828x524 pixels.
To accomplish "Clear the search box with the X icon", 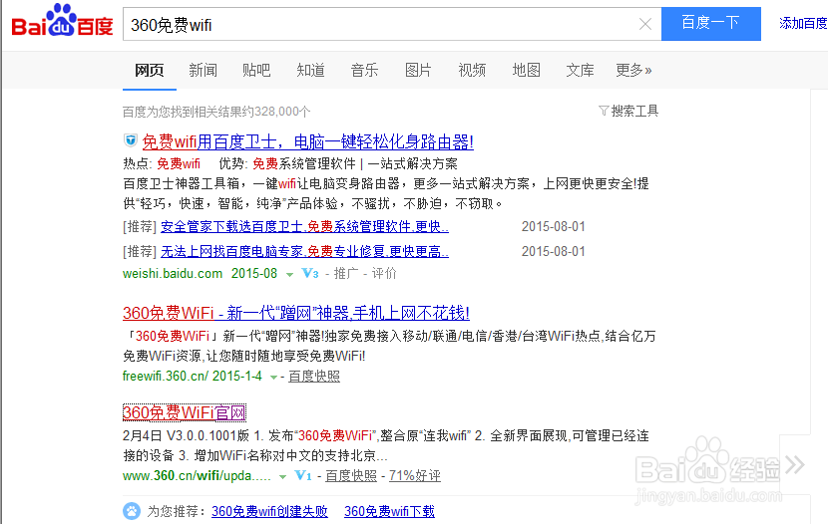I will pos(644,24).
